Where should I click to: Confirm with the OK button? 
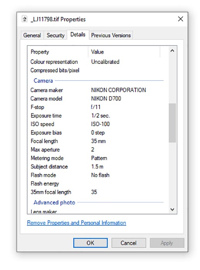coord(90,243)
